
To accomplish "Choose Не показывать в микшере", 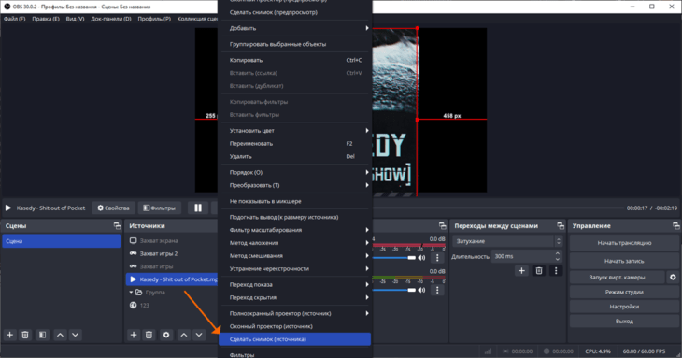I will 295,201.
